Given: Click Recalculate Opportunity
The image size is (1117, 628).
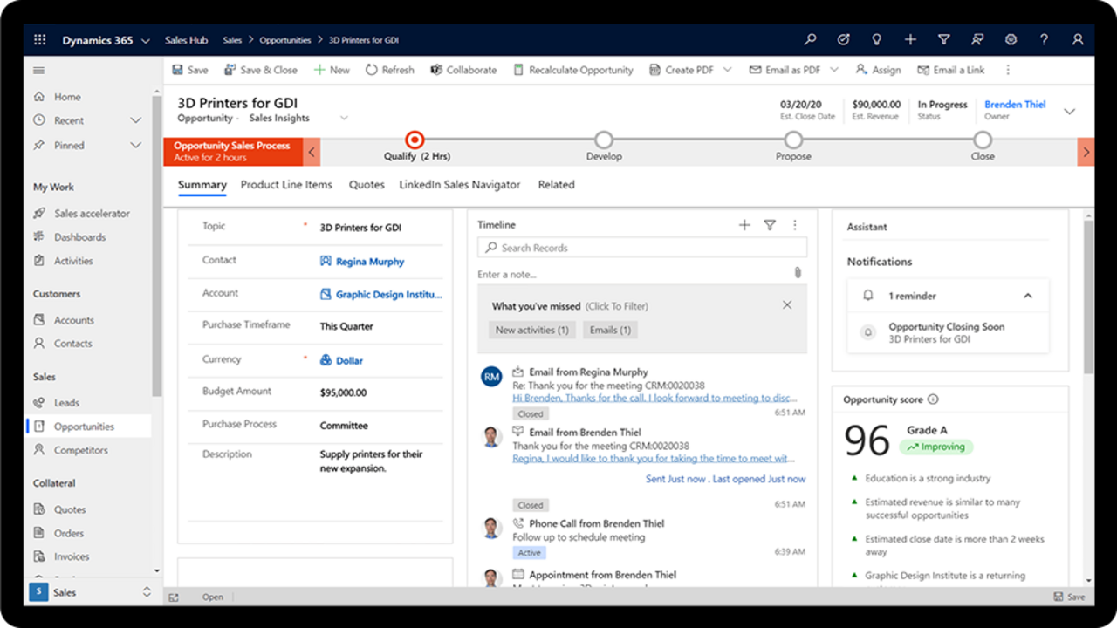Looking at the screenshot, I should point(572,70).
